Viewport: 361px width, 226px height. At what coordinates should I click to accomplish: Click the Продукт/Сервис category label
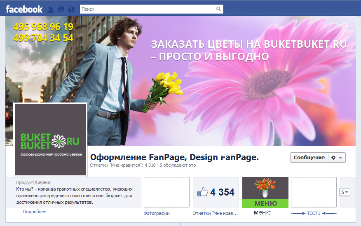34,182
